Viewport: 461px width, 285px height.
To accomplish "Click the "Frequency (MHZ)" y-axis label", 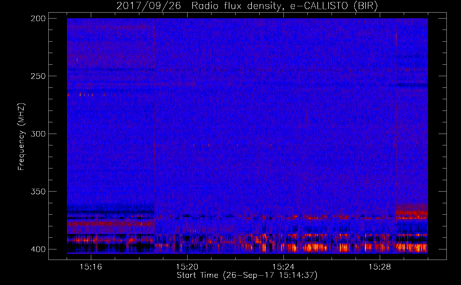I will [21, 137].
